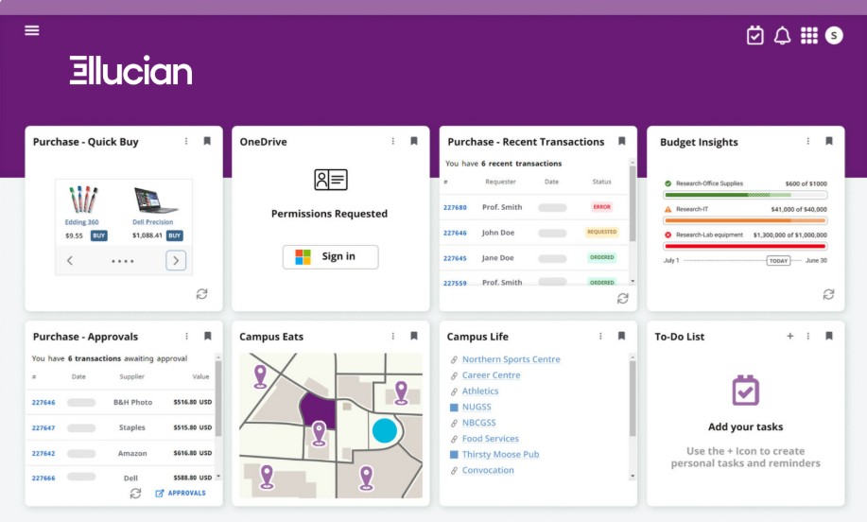Refresh the Purchase - Quick Buy card
Viewport: 867px width, 522px height.
coord(201,294)
